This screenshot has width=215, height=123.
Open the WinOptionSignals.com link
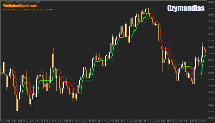click(x=20, y=6)
